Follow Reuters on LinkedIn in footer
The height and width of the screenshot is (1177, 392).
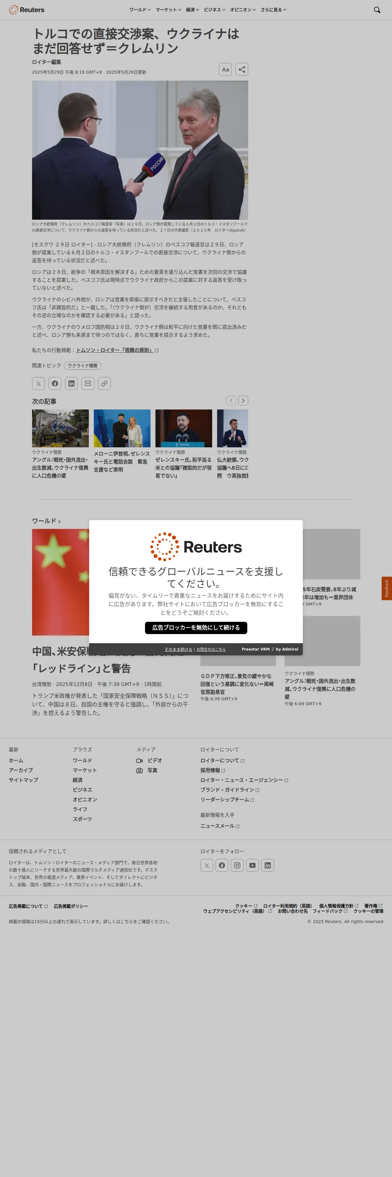click(x=268, y=865)
